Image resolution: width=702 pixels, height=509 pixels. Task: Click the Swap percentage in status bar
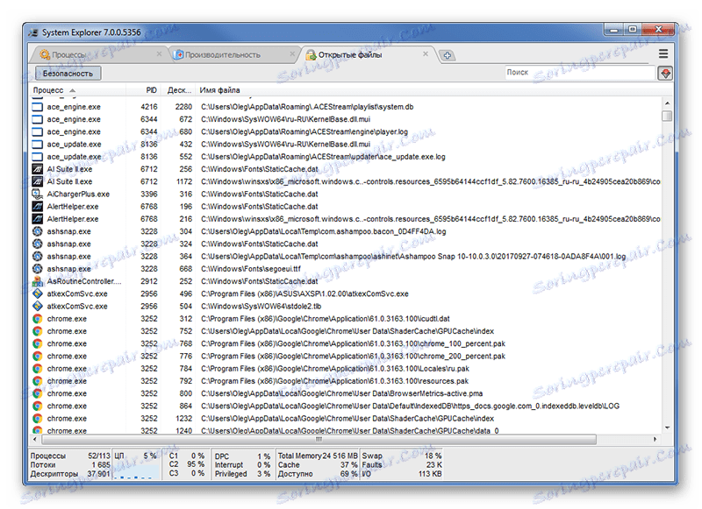pos(433,456)
